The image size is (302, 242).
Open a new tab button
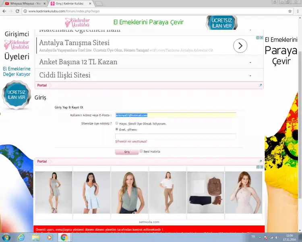click(99, 4)
